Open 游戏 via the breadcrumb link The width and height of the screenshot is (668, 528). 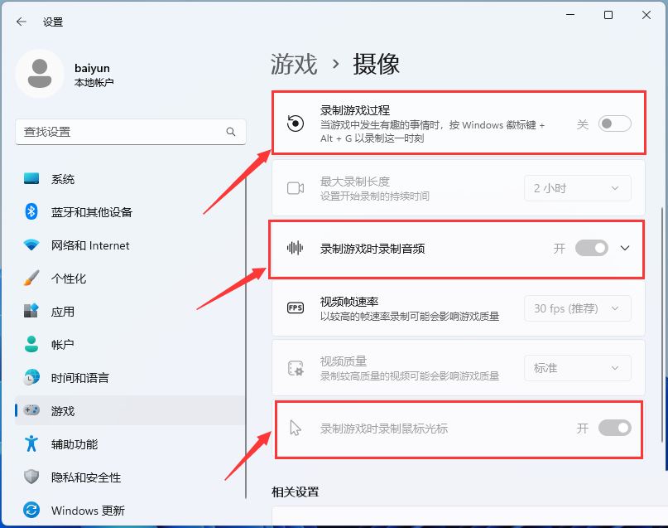[294, 63]
